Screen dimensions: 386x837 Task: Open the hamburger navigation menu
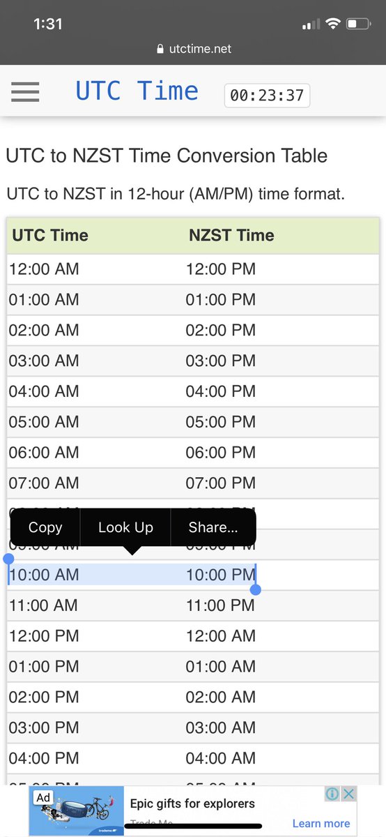click(25, 92)
